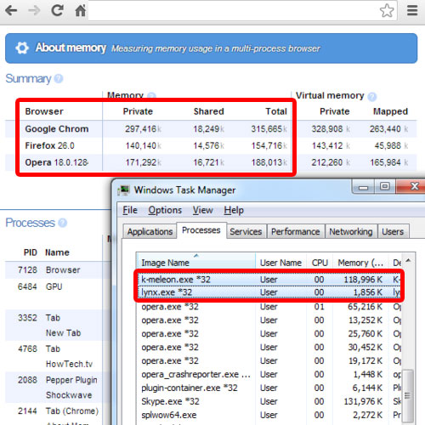
Task: Sort by Memory column header
Action: (x=360, y=263)
